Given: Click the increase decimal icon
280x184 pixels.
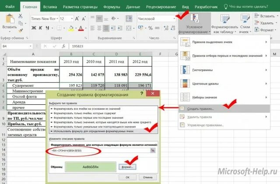Looking at the screenshot, I should pyautogui.click(x=166, y=28).
